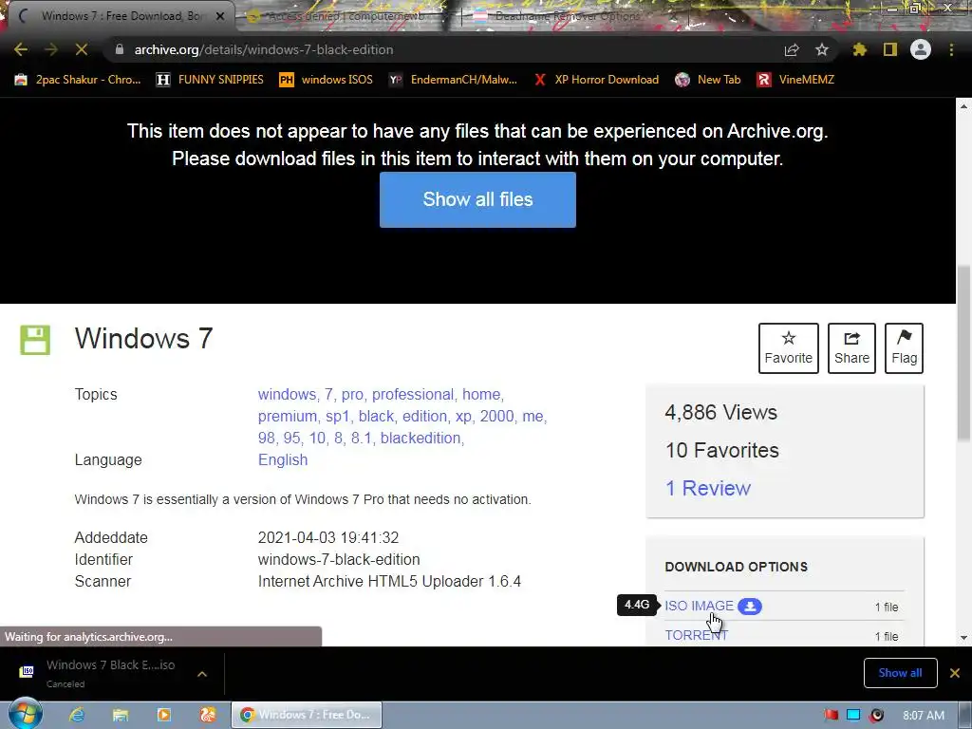Launch Internet Explorer from taskbar
This screenshot has height=729, width=972.
tap(77, 715)
